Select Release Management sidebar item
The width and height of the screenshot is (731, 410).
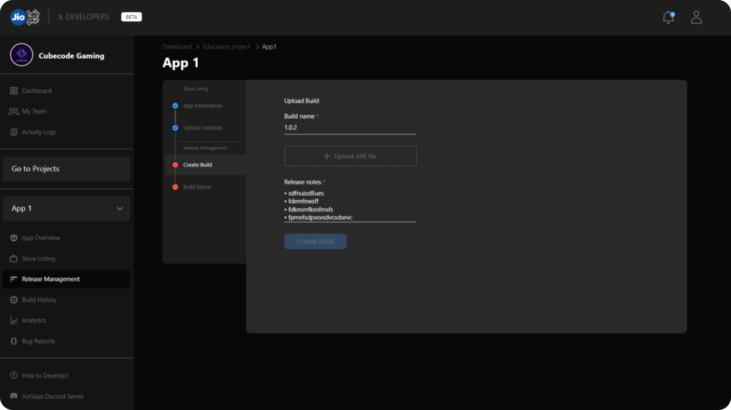coord(66,279)
